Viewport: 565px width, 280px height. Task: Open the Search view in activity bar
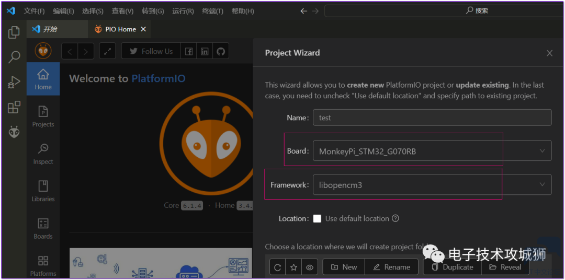coord(14,57)
